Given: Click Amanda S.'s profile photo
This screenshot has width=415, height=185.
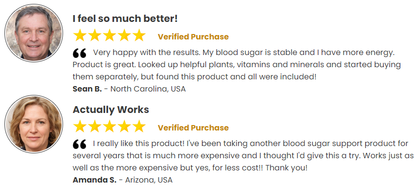Looking at the screenshot, I should (34, 124).
